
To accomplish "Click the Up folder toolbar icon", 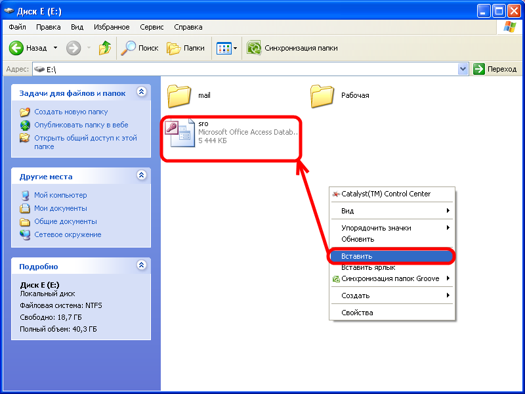I will click(x=104, y=48).
